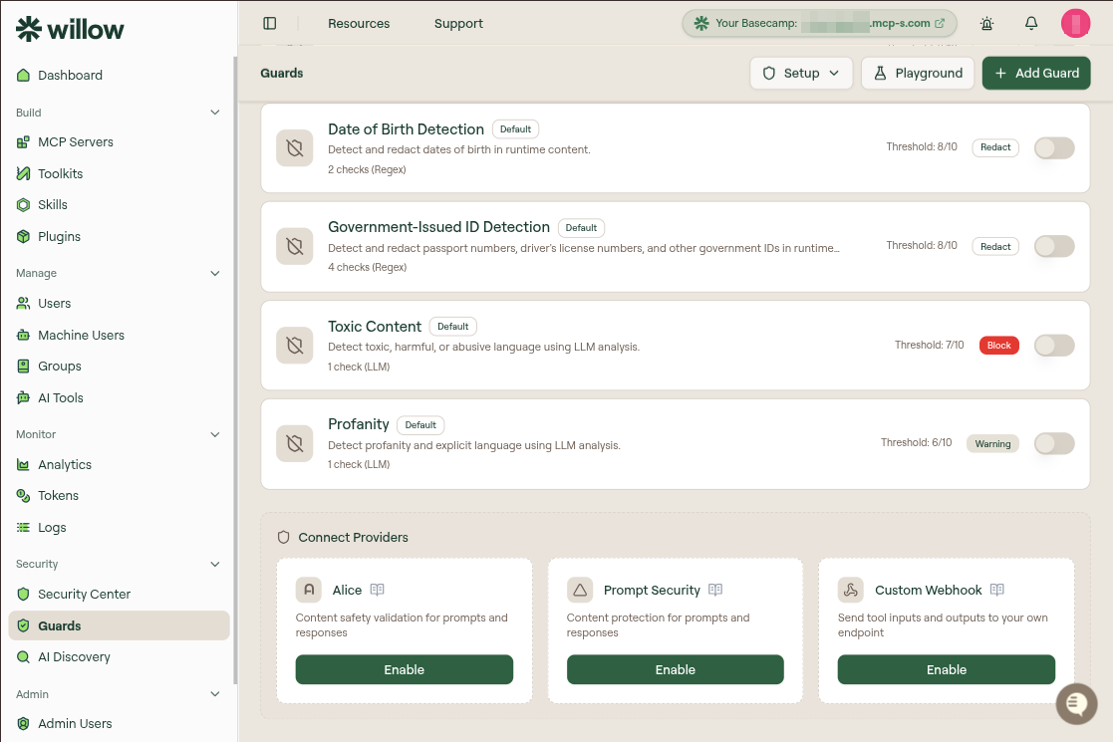Toggle the sidebar panel icon

point(270,24)
